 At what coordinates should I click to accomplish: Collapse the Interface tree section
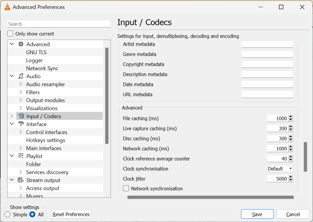tap(12, 124)
